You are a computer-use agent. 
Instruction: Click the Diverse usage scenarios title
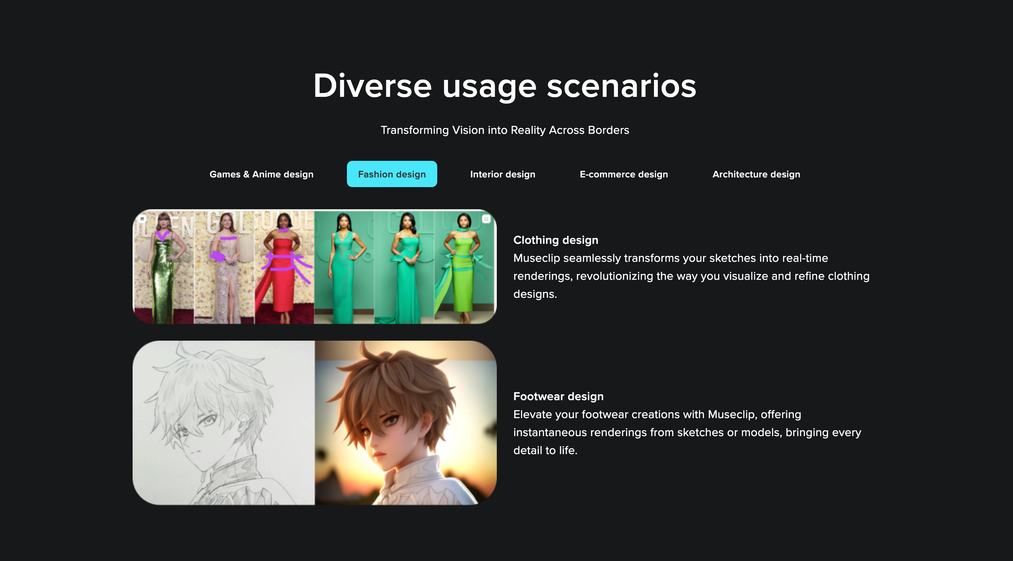point(504,86)
